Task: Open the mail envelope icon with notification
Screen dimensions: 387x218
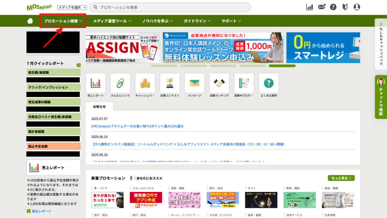Action: (x=322, y=7)
